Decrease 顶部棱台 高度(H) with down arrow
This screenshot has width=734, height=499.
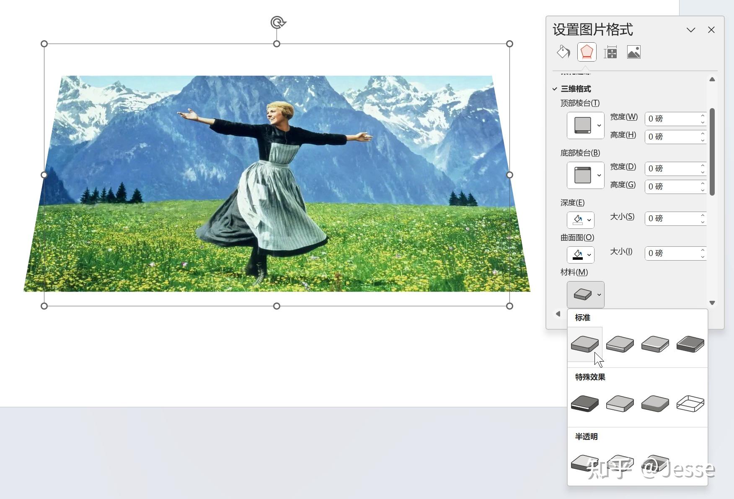click(703, 140)
